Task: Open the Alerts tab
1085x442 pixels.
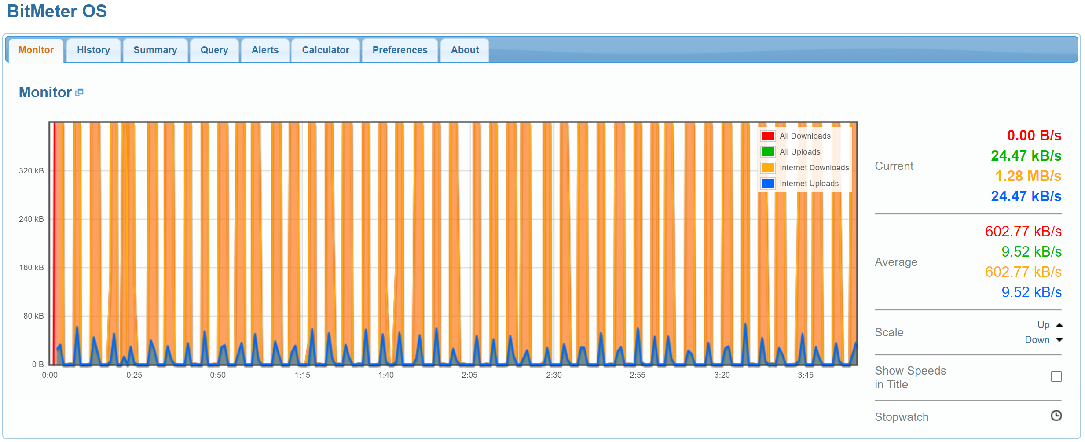Action: [265, 50]
